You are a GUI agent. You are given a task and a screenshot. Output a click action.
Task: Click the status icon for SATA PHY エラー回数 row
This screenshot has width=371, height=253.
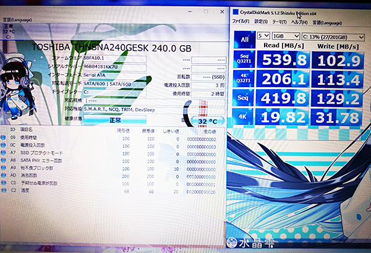3,160
